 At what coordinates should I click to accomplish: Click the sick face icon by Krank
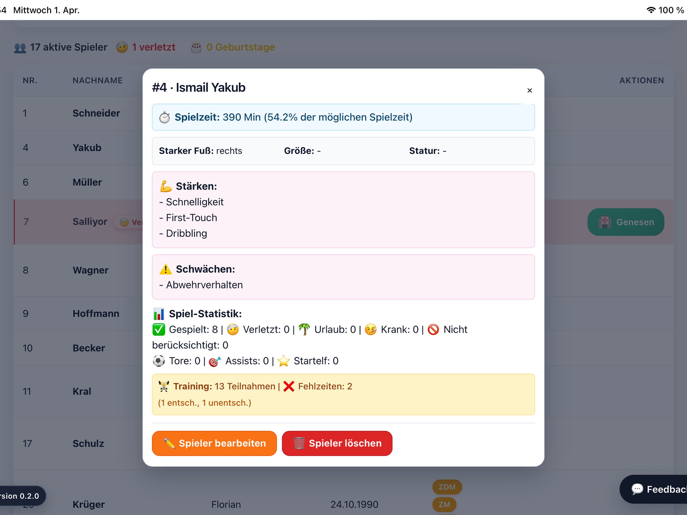pos(370,329)
